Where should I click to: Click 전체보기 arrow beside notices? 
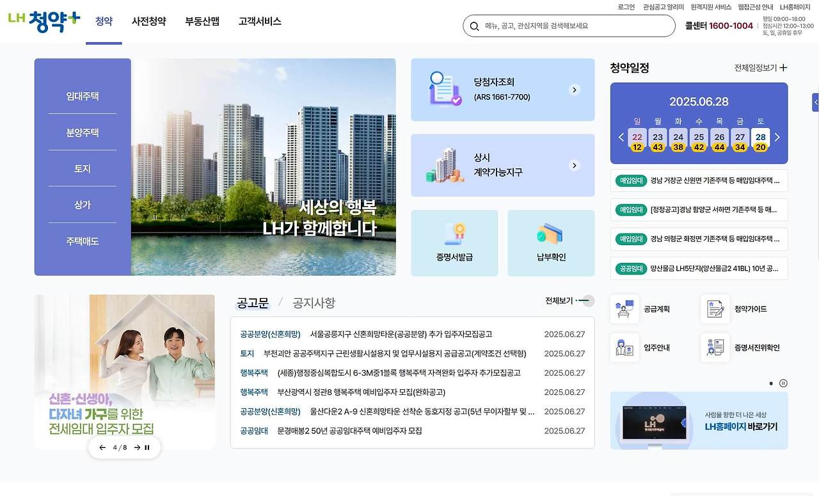pyautogui.click(x=584, y=301)
